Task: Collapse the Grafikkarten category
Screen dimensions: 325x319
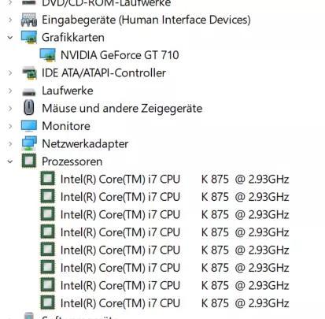Action: tap(10, 38)
